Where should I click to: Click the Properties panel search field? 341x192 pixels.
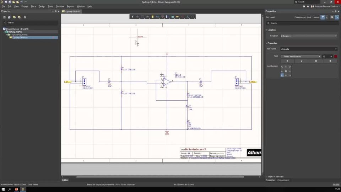coord(302,23)
